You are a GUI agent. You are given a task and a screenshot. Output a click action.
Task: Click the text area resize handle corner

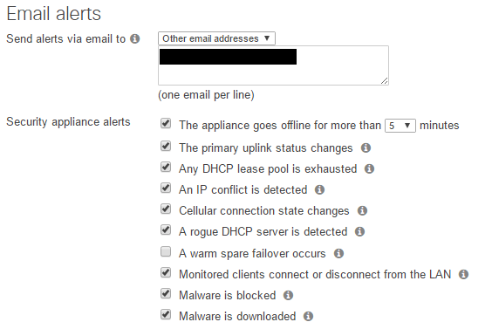tap(385, 81)
